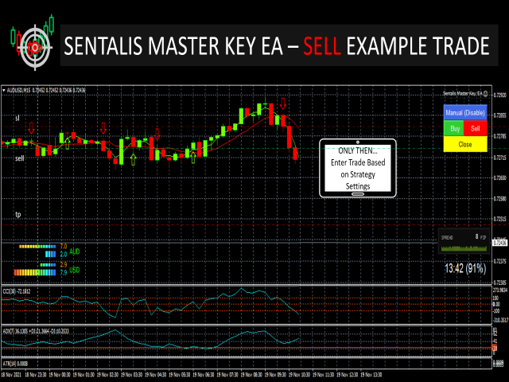Click the 19 Nov 02:30 time label

(x=108, y=375)
